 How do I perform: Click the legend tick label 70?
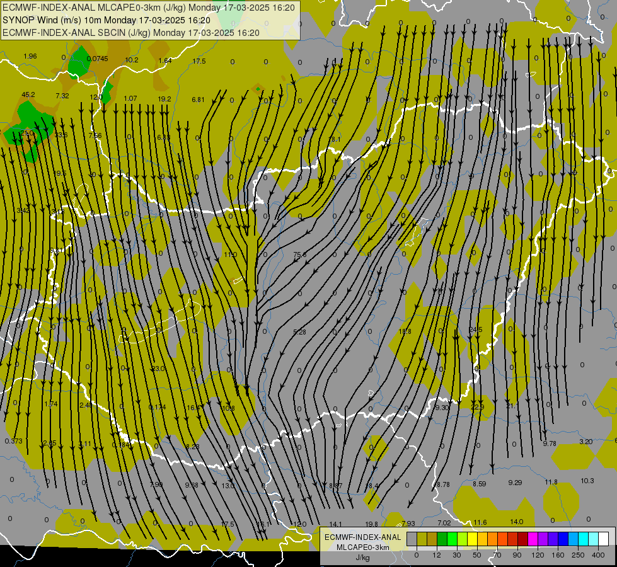tap(497, 555)
